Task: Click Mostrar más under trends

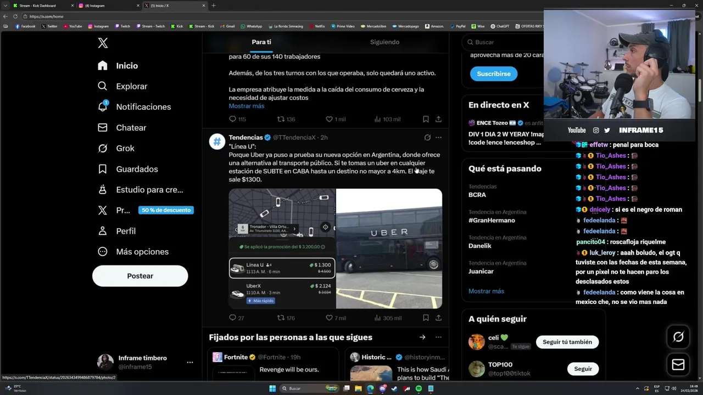Action: pyautogui.click(x=486, y=291)
